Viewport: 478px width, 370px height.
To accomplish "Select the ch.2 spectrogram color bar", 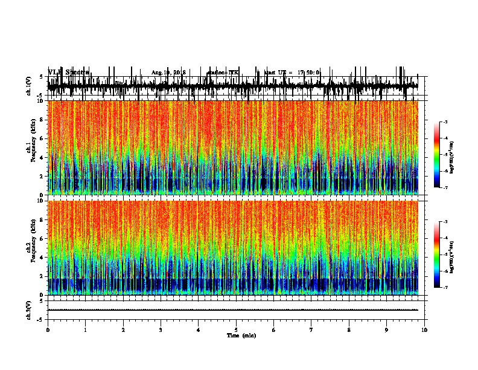I will click(437, 255).
